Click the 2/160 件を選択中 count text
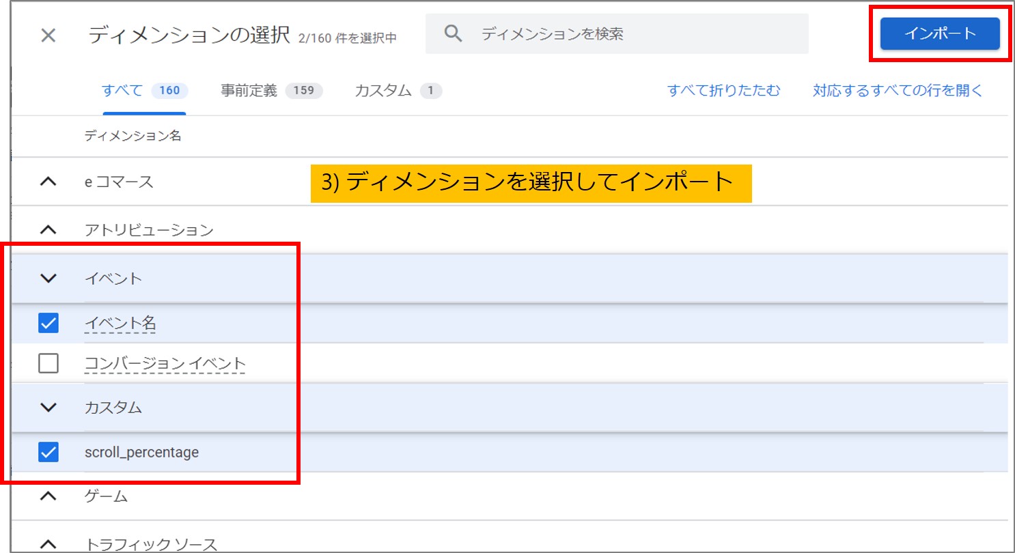Screen dimensions: 1015x553 [348, 38]
